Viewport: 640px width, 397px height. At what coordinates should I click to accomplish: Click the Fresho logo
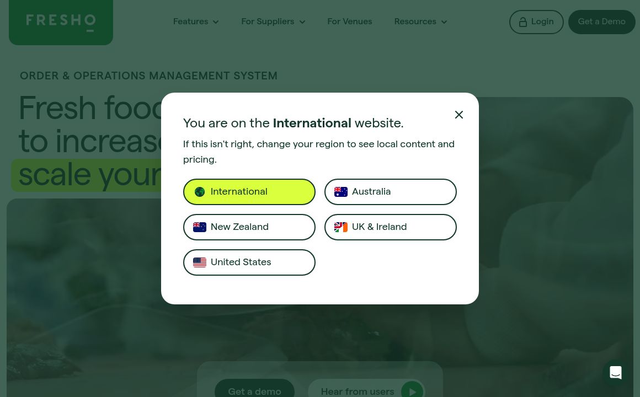pos(61,23)
